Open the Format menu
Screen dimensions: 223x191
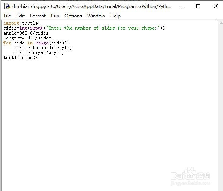38,16
